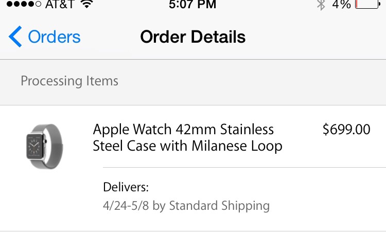Screen dimensions: 386x234
Task: Tap the Milanese Loop text line
Action: pos(187,146)
